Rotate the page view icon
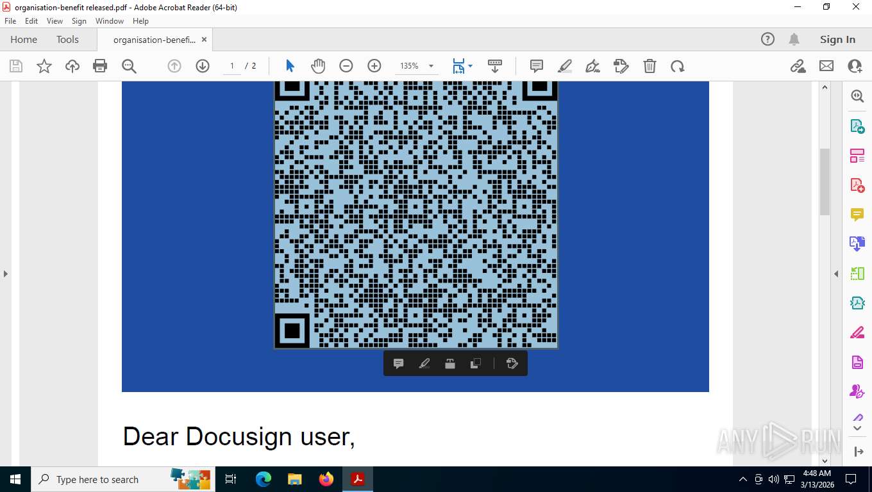 (x=678, y=66)
